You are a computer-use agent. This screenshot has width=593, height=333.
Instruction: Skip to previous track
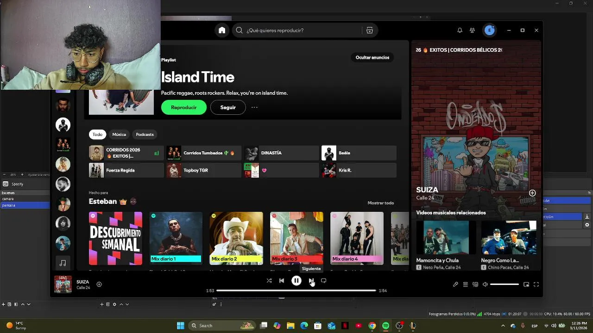(x=282, y=281)
